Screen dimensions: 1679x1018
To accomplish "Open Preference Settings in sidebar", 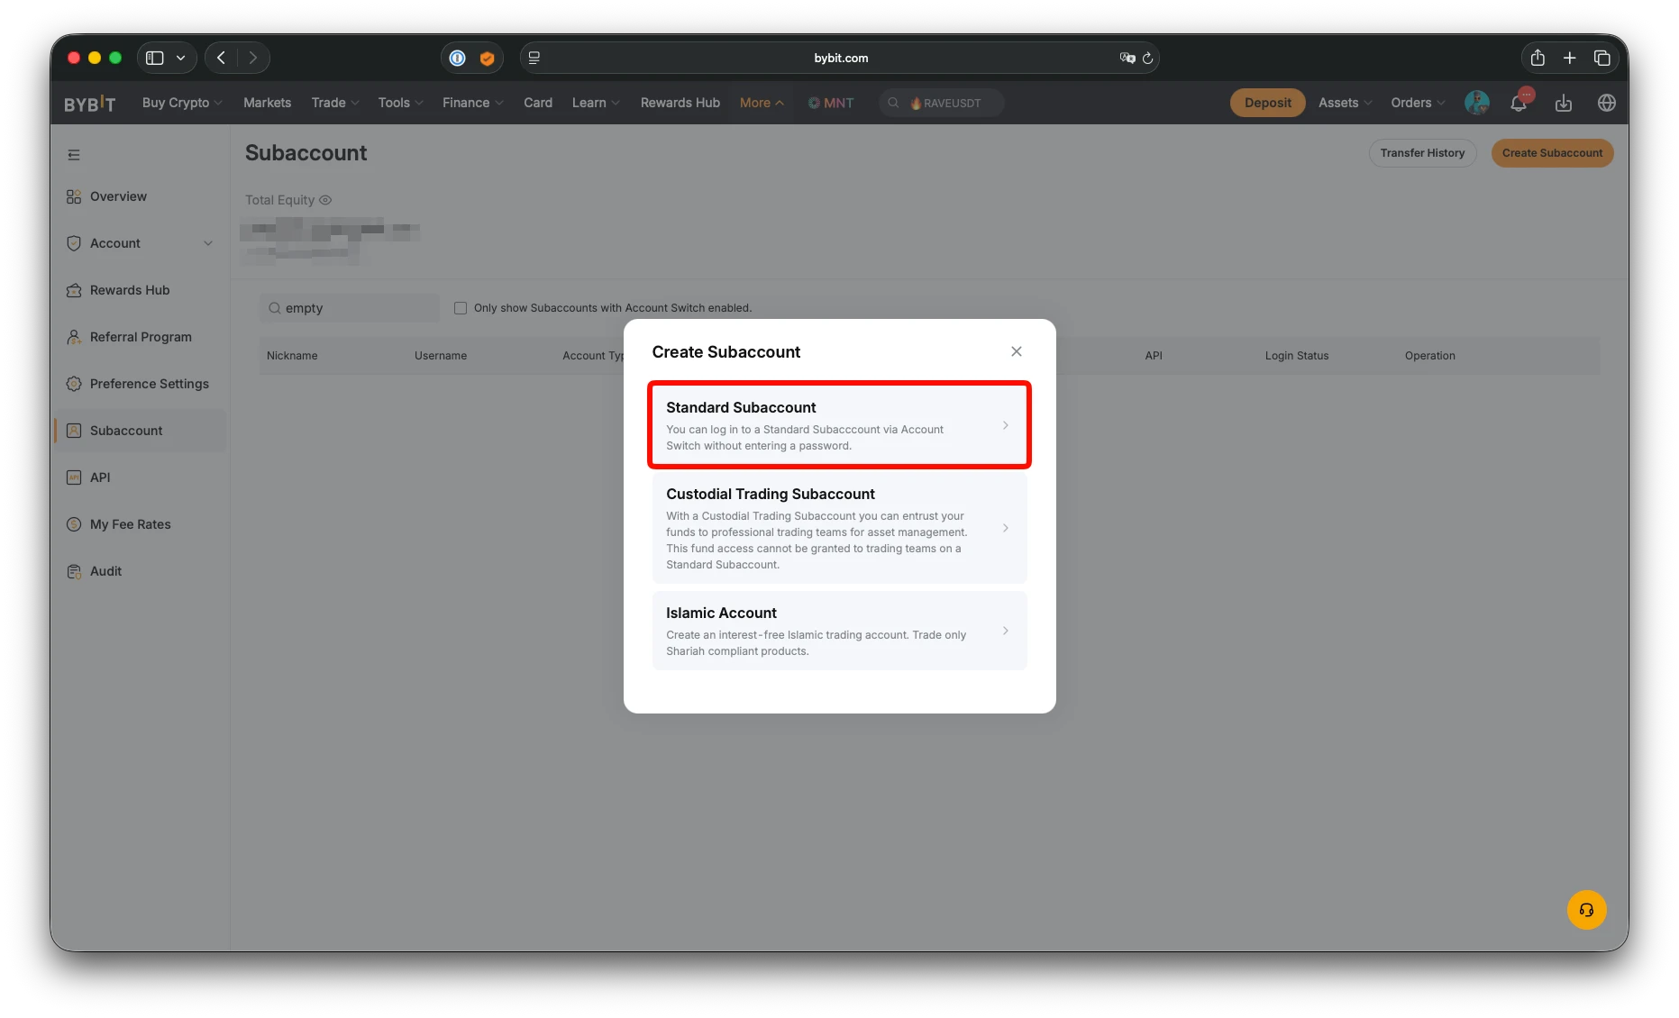I will click(149, 384).
